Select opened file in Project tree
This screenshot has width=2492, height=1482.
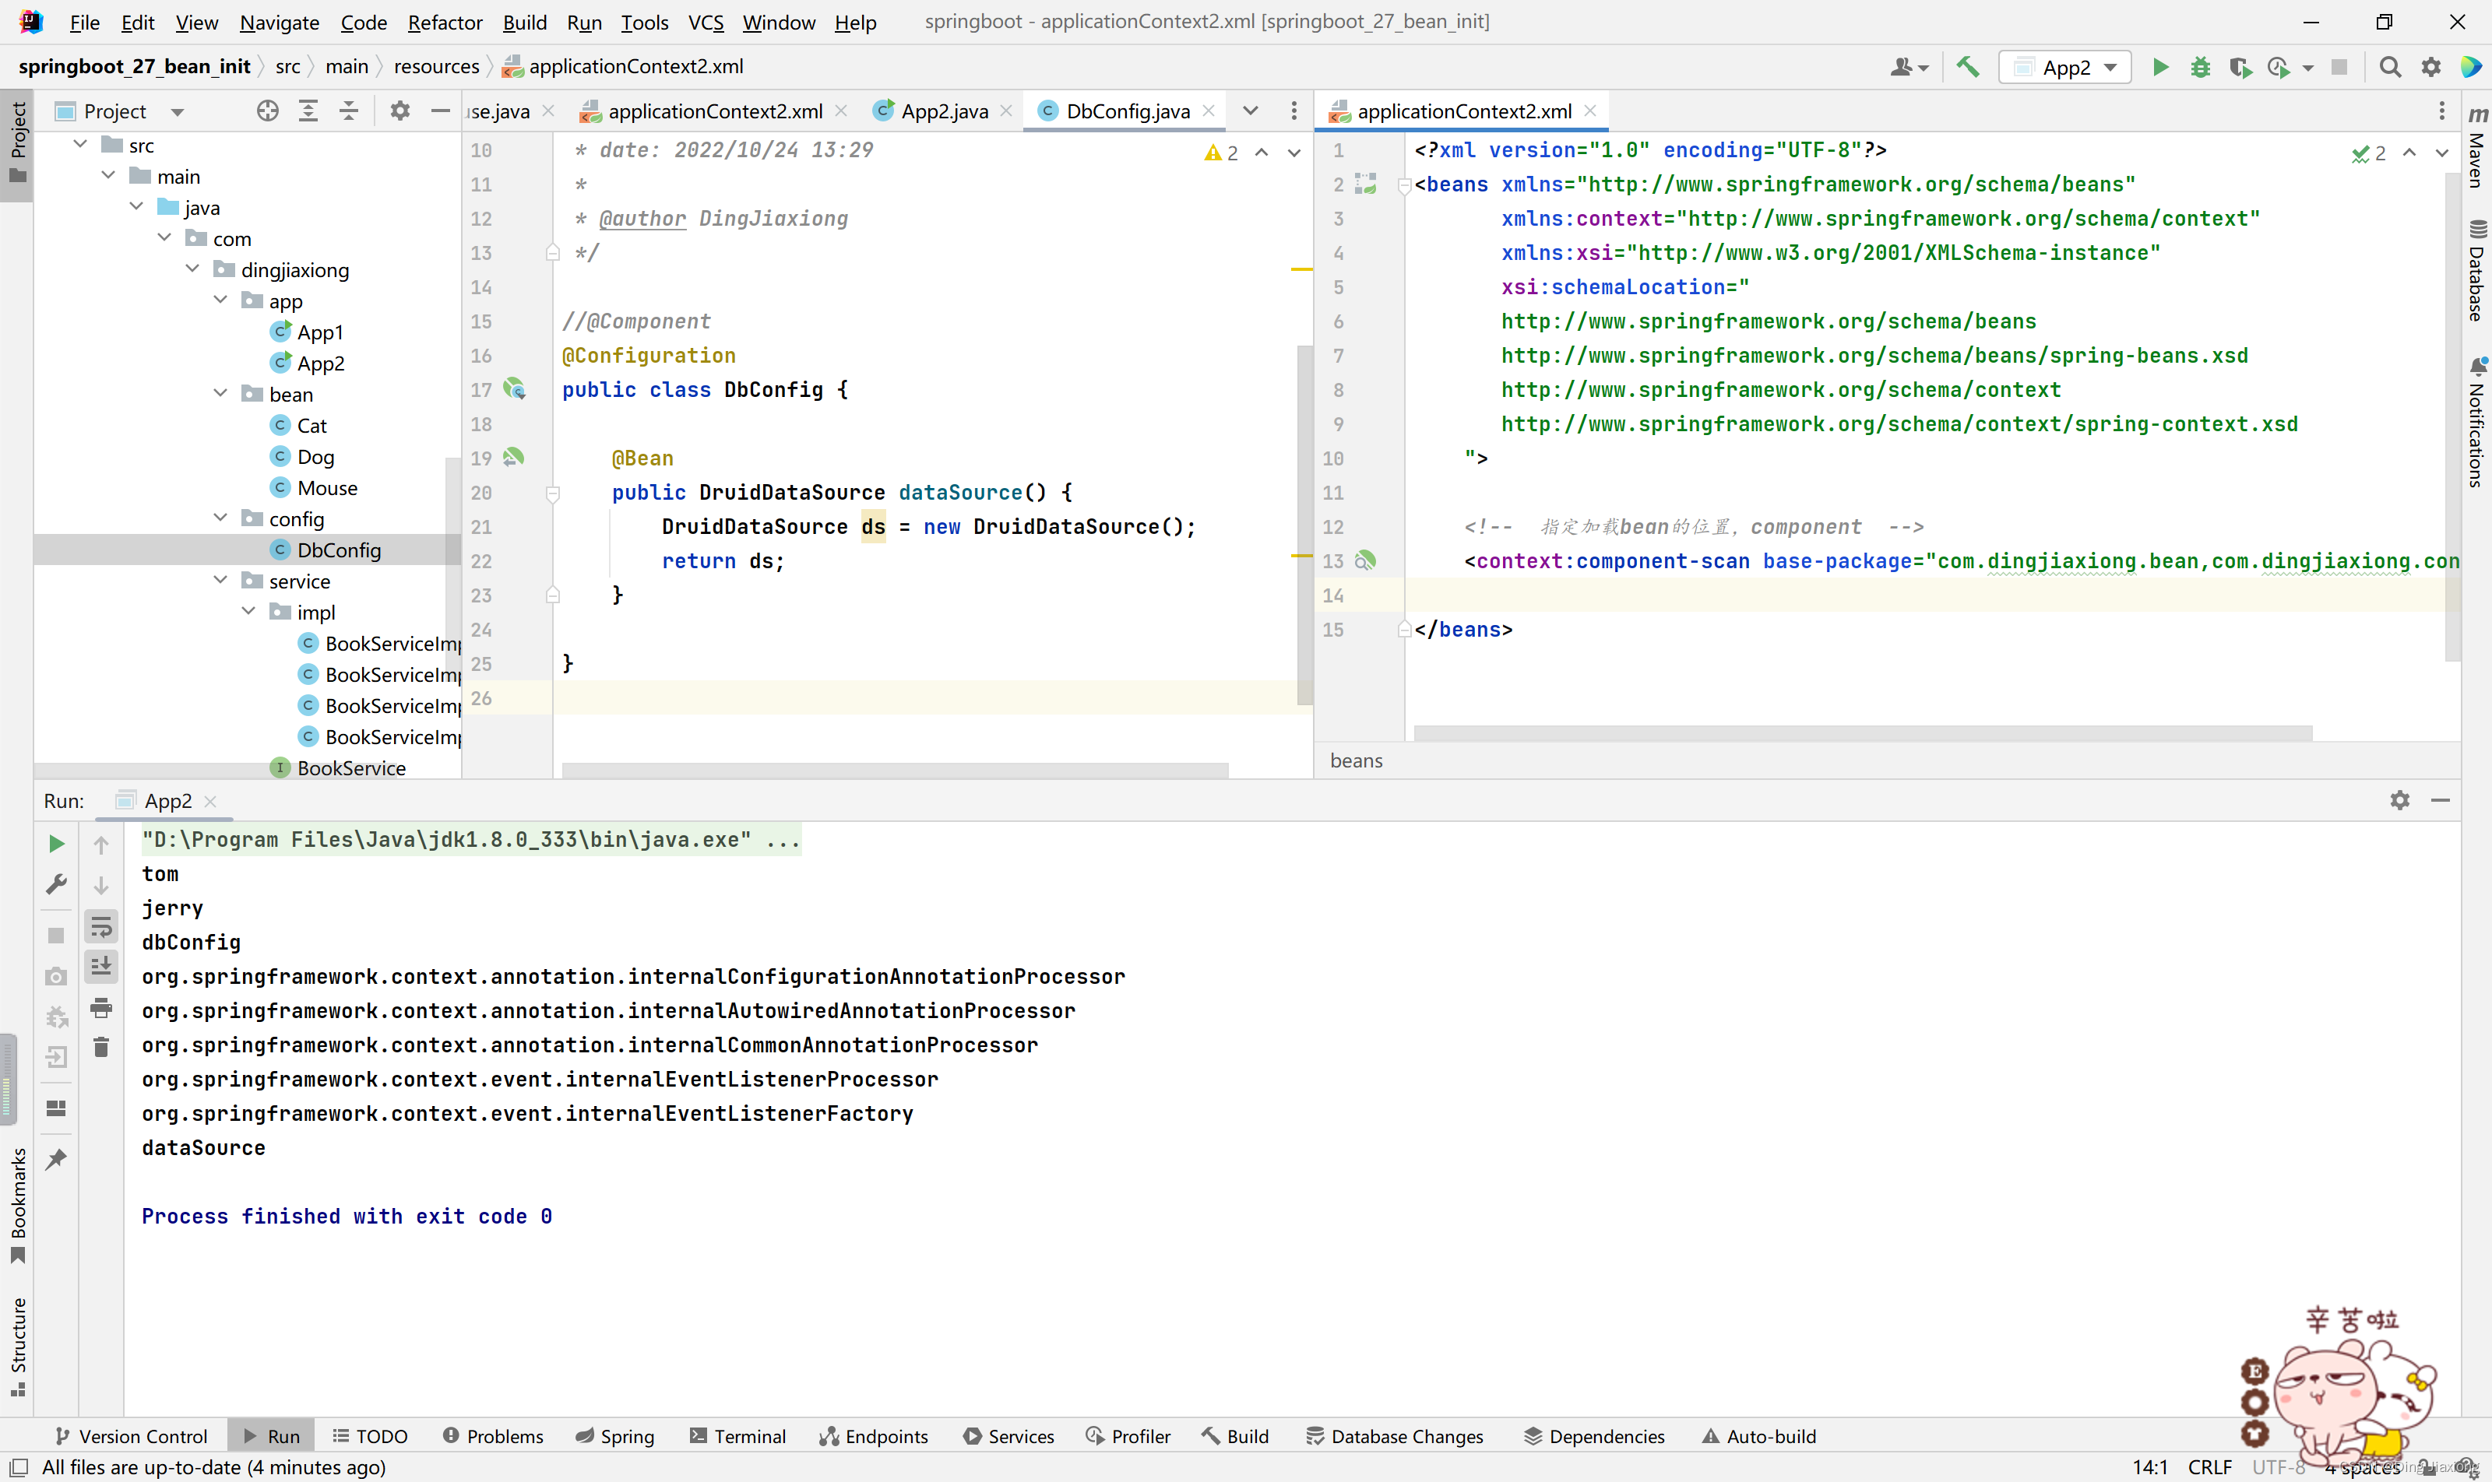[x=267, y=111]
